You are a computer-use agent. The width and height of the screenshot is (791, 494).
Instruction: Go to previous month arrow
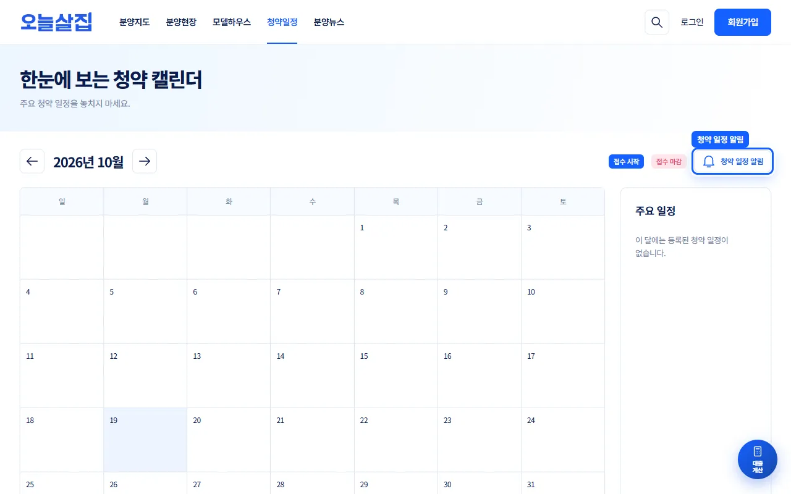pos(32,161)
